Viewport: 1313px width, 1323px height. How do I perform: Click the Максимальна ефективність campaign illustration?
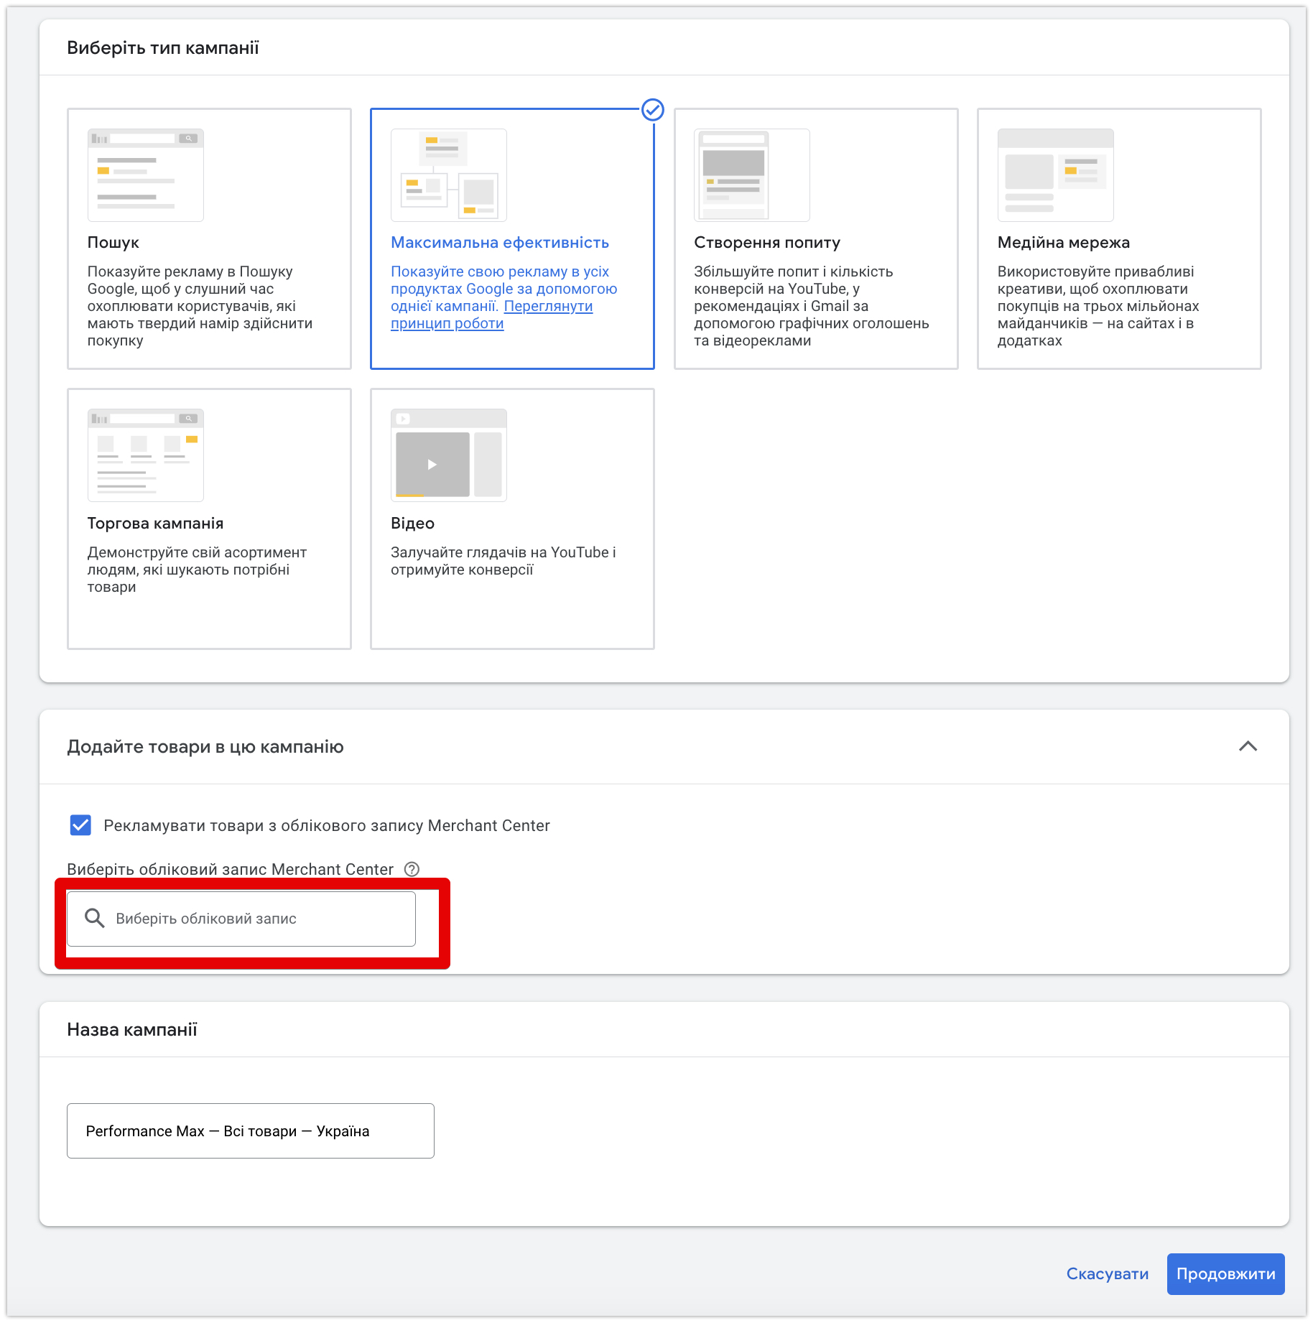[449, 175]
